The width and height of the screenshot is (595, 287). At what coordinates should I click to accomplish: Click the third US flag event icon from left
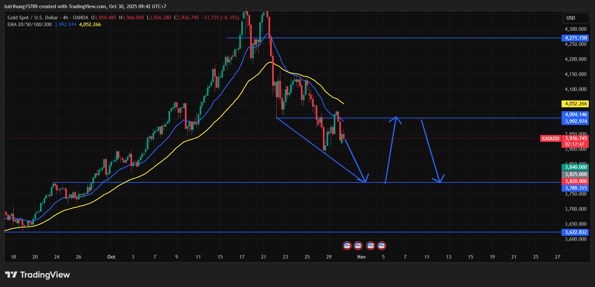pyautogui.click(x=370, y=245)
